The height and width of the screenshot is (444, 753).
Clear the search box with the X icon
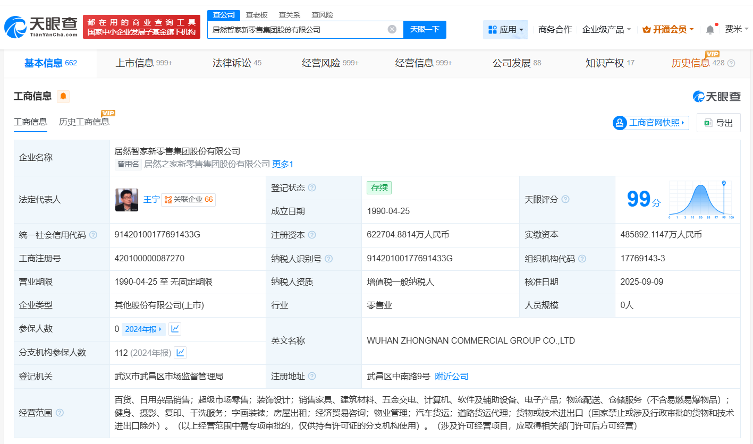pyautogui.click(x=392, y=30)
